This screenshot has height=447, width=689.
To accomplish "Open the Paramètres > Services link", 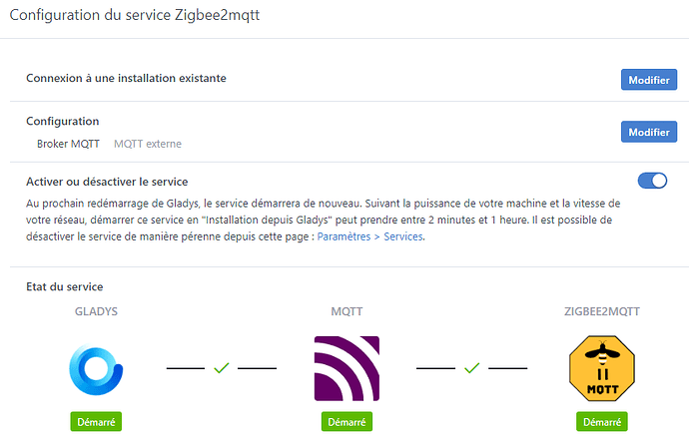I will [370, 236].
